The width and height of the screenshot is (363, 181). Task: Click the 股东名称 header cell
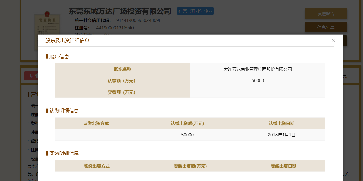tap(123, 69)
